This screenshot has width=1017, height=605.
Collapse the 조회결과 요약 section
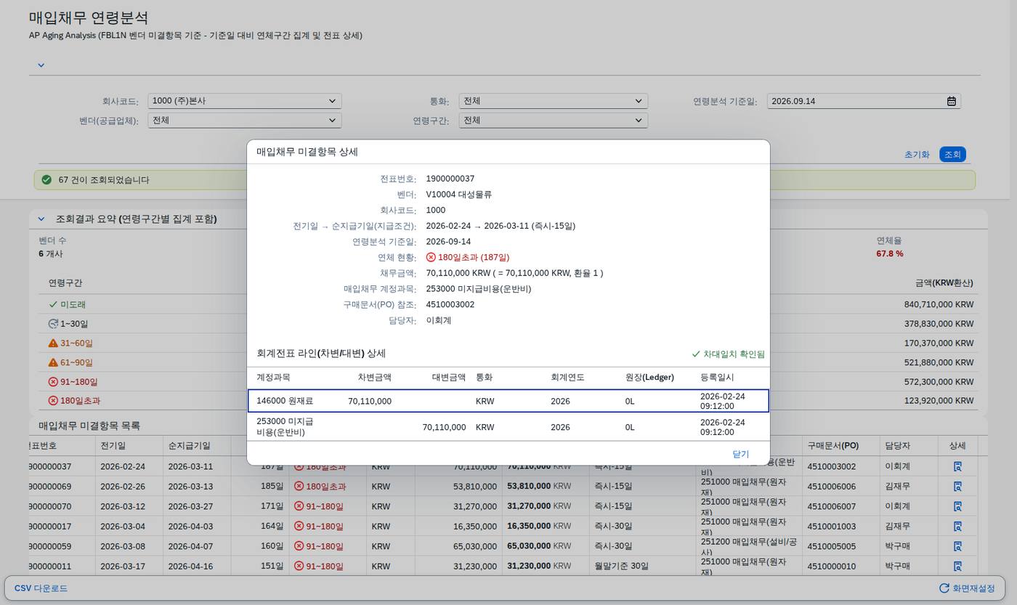(41, 219)
